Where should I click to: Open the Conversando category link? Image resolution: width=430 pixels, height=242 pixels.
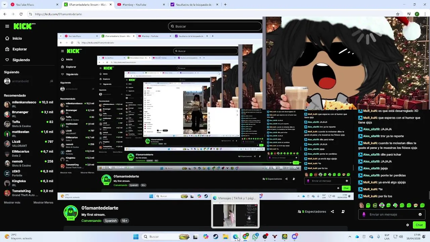(91, 221)
